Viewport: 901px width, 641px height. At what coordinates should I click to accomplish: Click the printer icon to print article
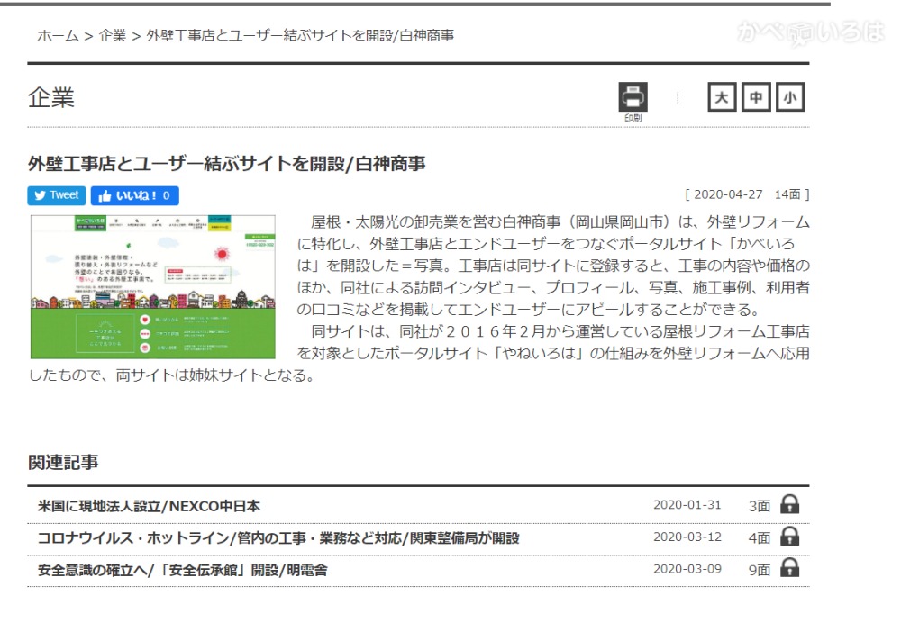point(633,97)
